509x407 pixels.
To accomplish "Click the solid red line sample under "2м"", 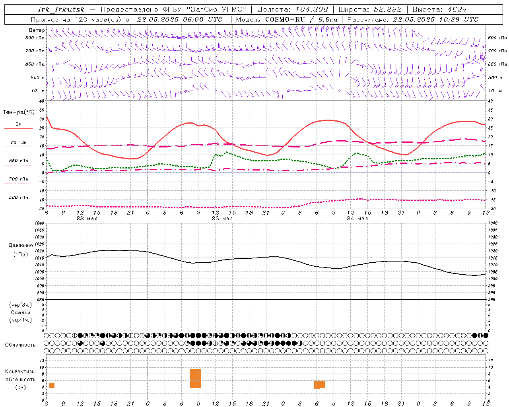I will click(x=18, y=129).
